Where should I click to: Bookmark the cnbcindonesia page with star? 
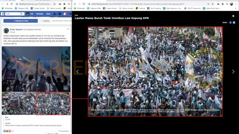pyautogui.click(x=213, y=4)
